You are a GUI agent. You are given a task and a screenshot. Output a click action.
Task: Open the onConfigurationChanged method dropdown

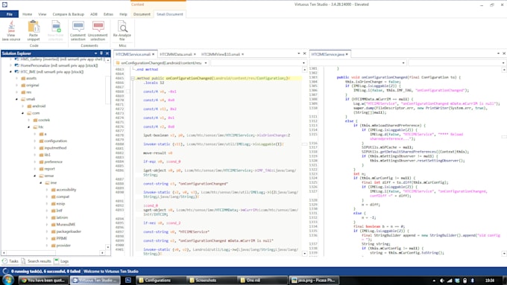[206, 63]
